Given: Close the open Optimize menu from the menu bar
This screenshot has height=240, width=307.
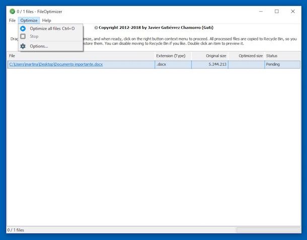Looking at the screenshot, I should (29, 20).
